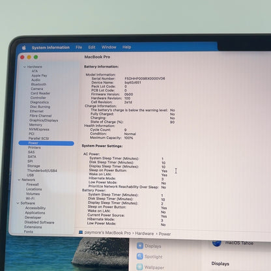Click the yellow minimize window button

click(29, 57)
